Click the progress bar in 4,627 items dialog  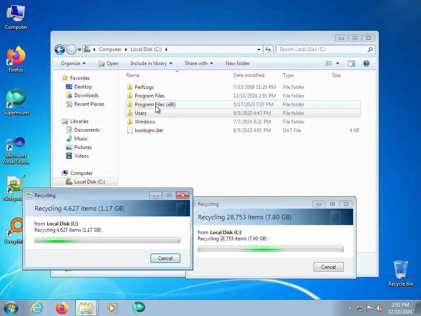pos(107,240)
